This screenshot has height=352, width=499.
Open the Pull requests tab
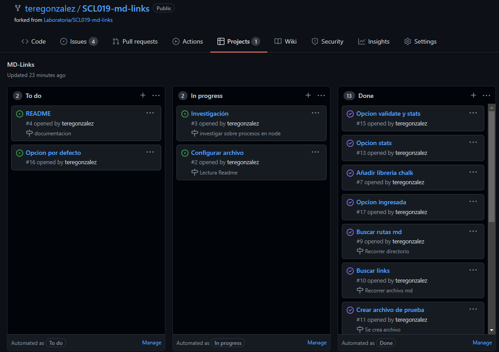point(135,41)
